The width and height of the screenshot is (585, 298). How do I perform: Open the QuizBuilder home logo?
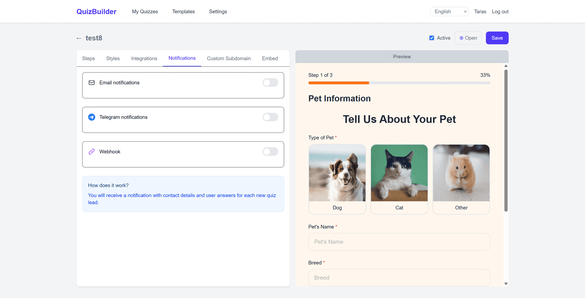[96, 11]
